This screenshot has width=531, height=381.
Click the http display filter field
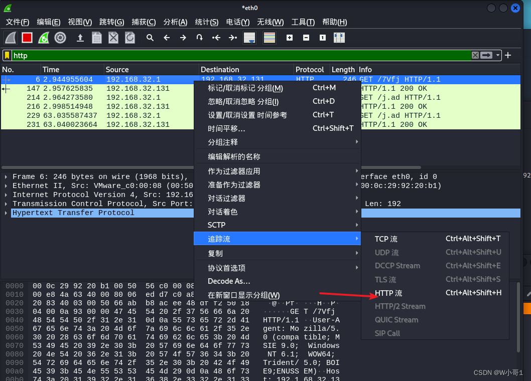tap(241, 56)
